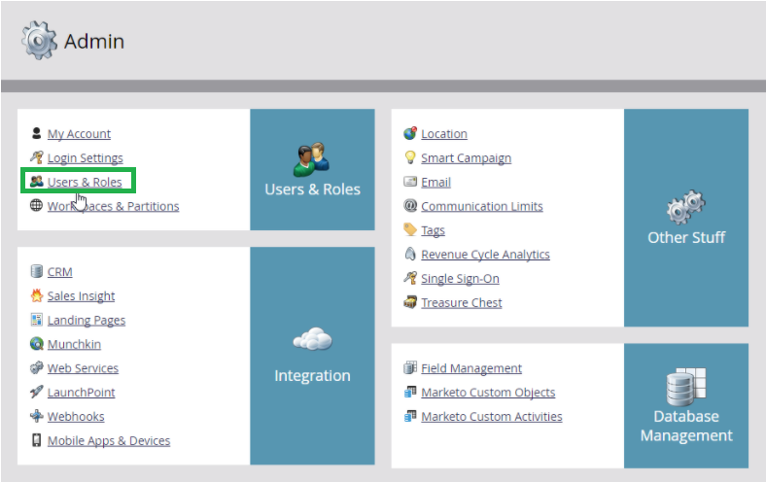Open the Tags link

(433, 230)
